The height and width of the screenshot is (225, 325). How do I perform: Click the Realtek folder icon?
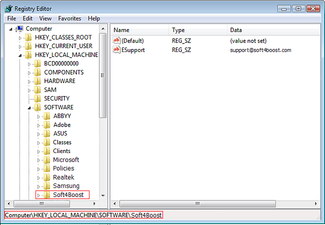(47, 177)
